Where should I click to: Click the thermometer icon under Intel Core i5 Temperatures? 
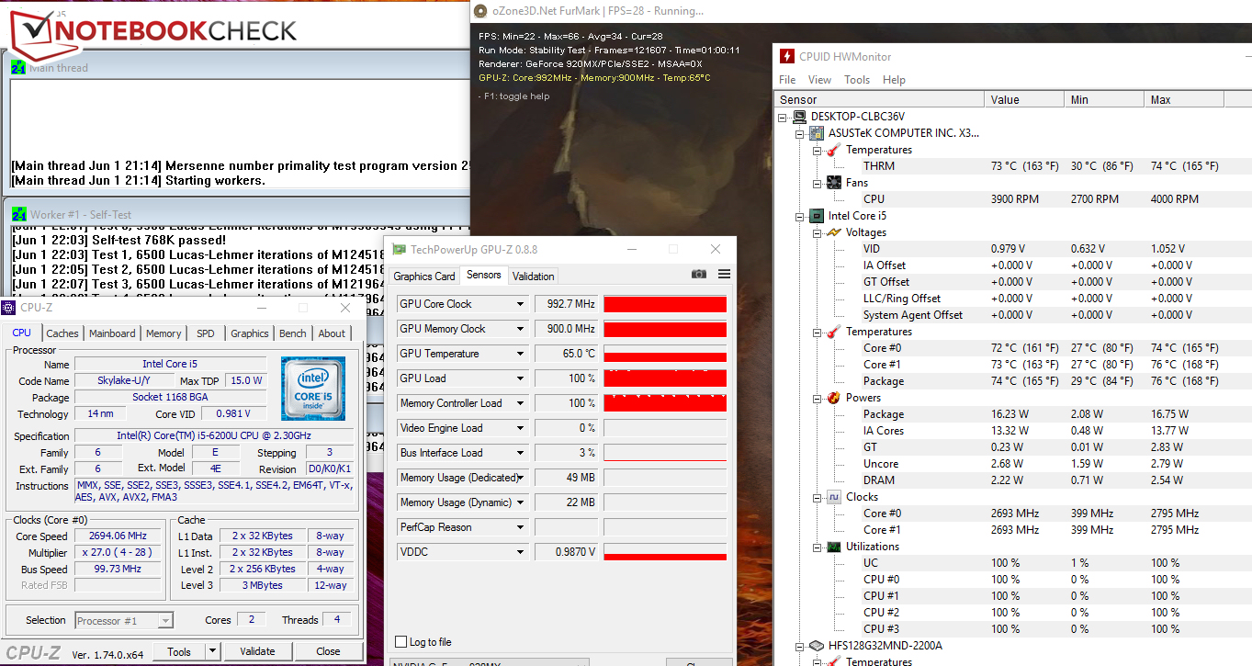(834, 332)
